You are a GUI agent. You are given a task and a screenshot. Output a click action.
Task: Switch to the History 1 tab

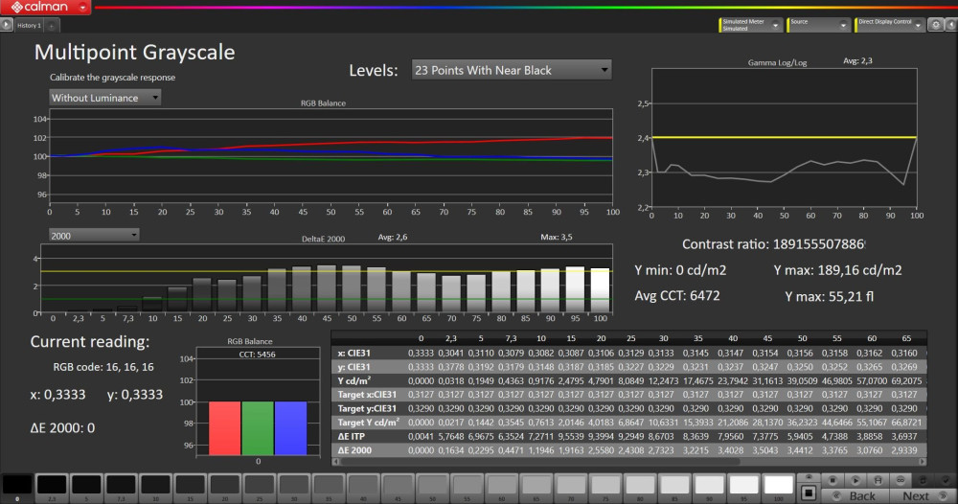tap(28, 25)
